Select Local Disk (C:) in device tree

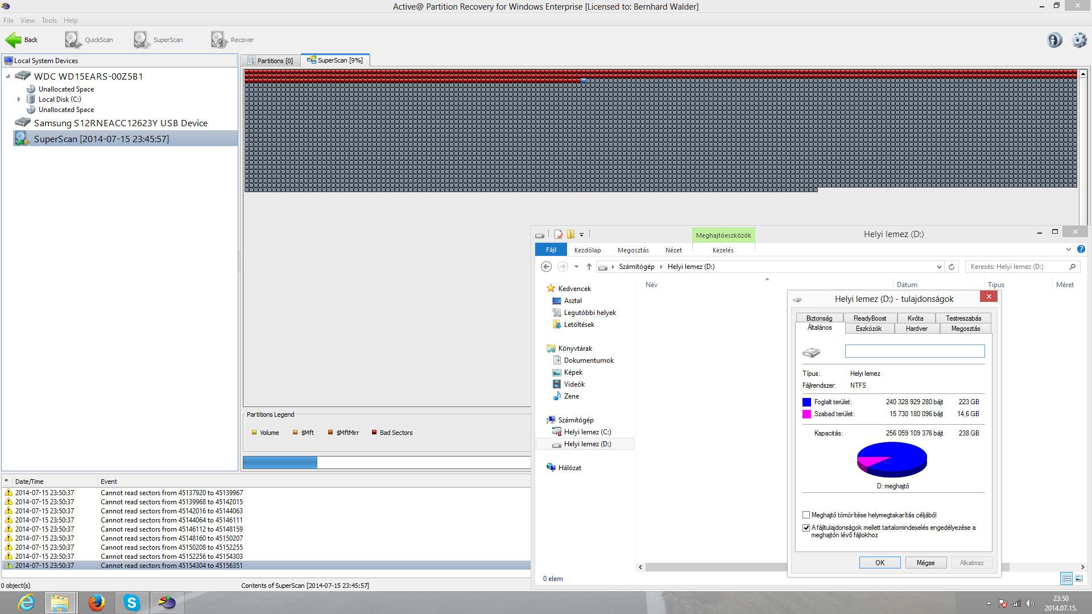coord(60,99)
